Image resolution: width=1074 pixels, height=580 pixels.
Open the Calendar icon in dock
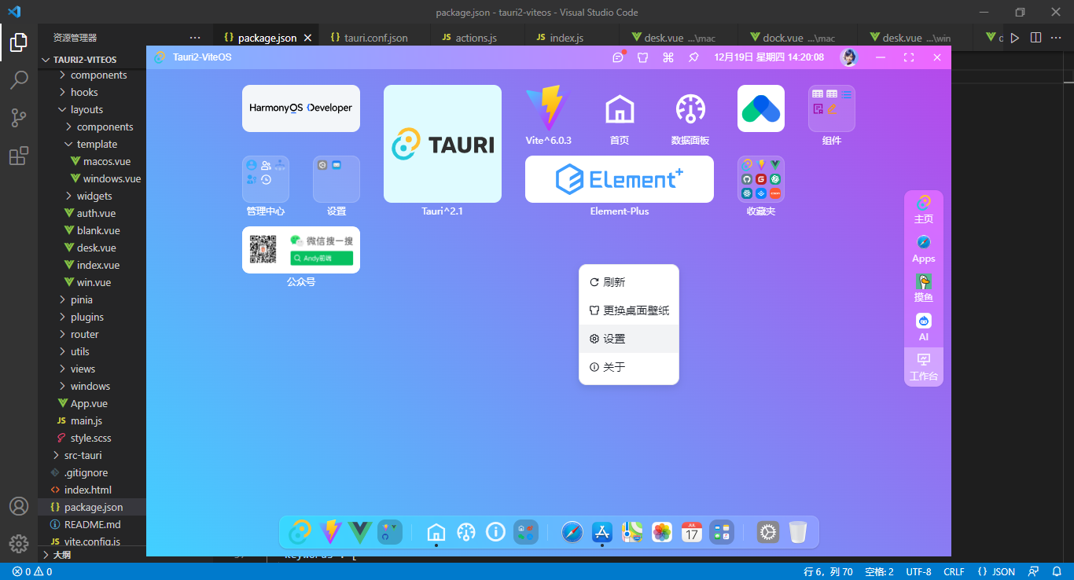[x=692, y=532]
